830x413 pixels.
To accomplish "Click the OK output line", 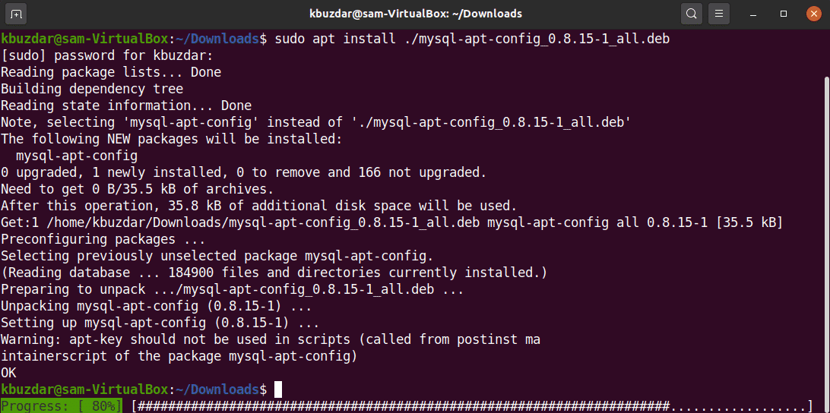I will [x=8, y=373].
